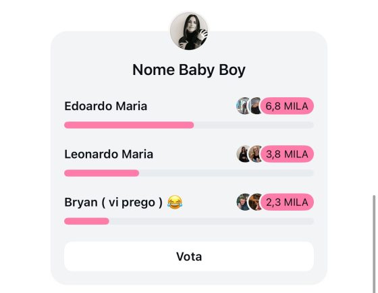Open the 3,8 MILA vote count badge
The image size is (378, 293).
287,154
